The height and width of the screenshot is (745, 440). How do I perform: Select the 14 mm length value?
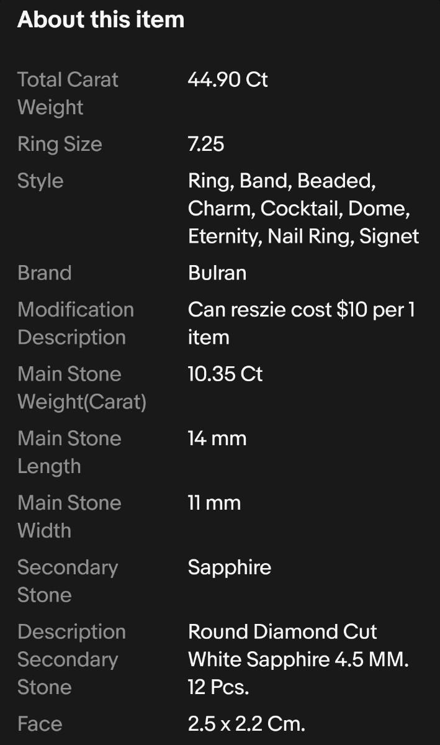pyautogui.click(x=217, y=438)
